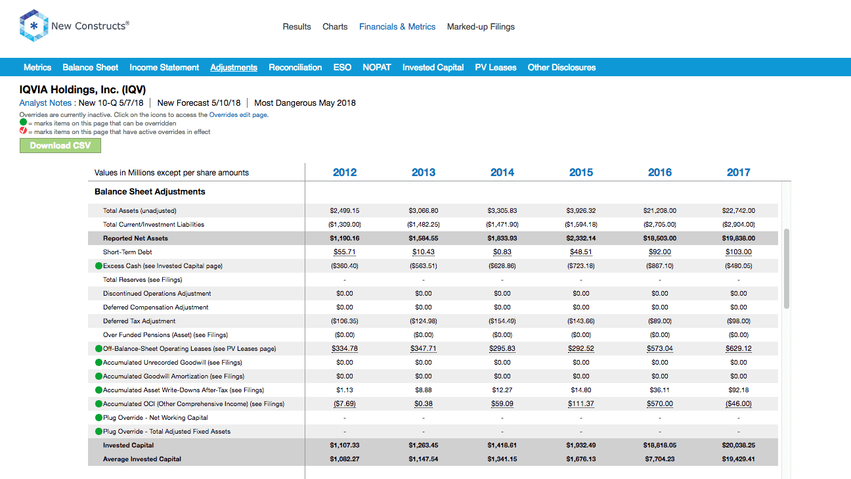The height and width of the screenshot is (479, 851).
Task: Click the 2014 column header
Action: tap(502, 172)
